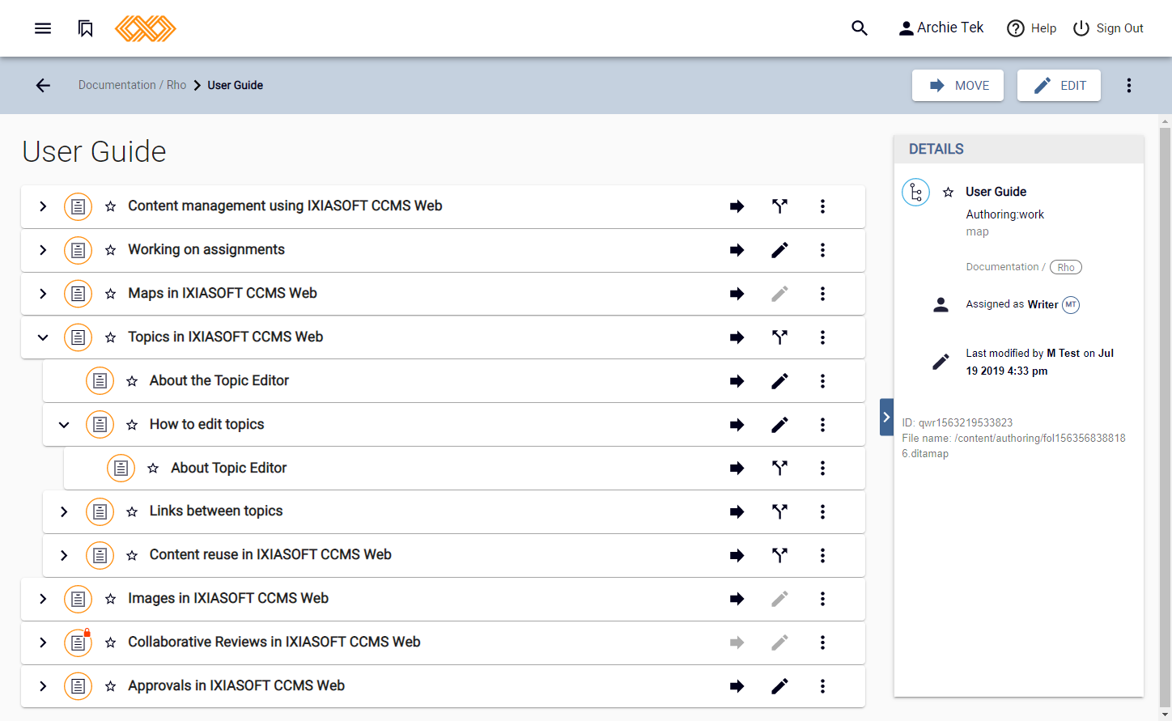Image resolution: width=1172 pixels, height=721 pixels.
Task: Edit pencil for Approvals row
Action: click(779, 686)
